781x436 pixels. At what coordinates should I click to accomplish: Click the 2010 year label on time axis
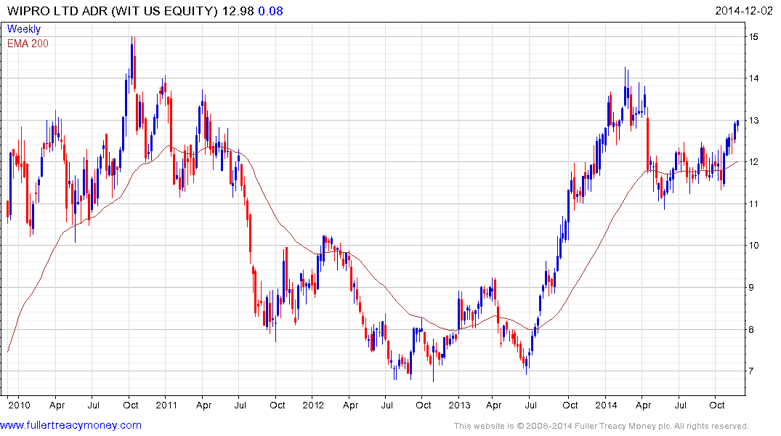tap(19, 405)
